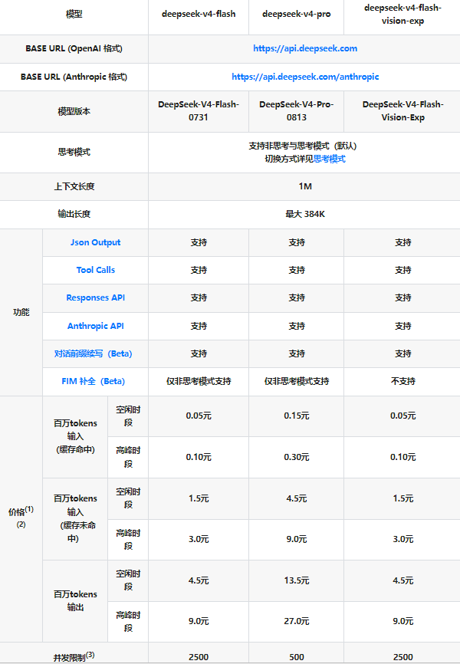The height and width of the screenshot is (664, 460).
Task: Click the 输出长度 row label
Action: (x=74, y=214)
